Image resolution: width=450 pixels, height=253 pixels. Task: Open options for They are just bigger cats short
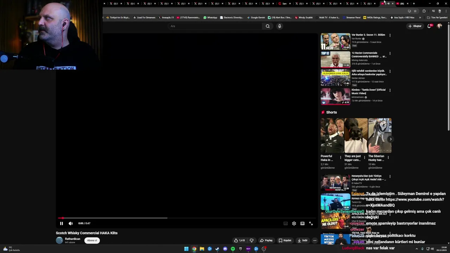point(364,157)
